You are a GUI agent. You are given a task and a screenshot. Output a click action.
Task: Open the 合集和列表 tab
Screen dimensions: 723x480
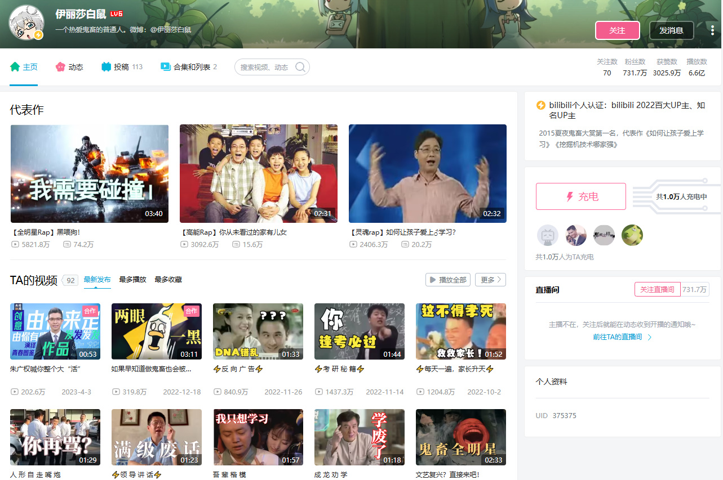pyautogui.click(x=192, y=67)
